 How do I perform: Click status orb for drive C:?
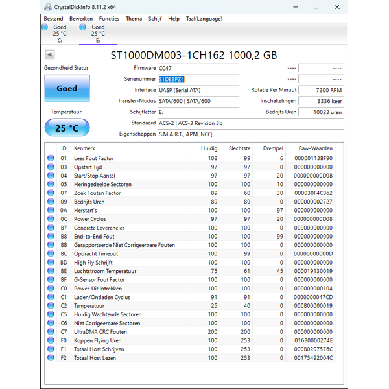click(45, 27)
